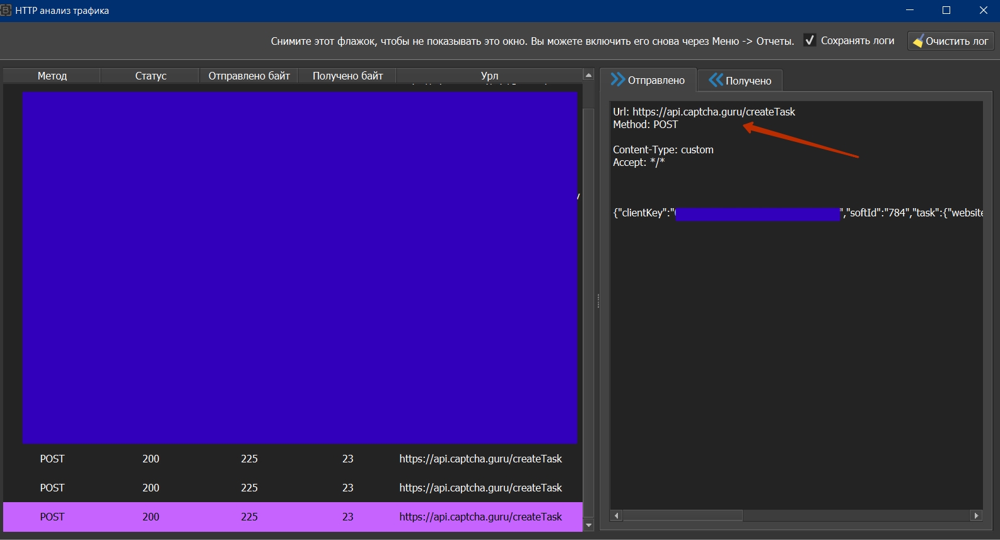
Task: Maximize the HTTP анализ трафика window
Action: pos(946,10)
